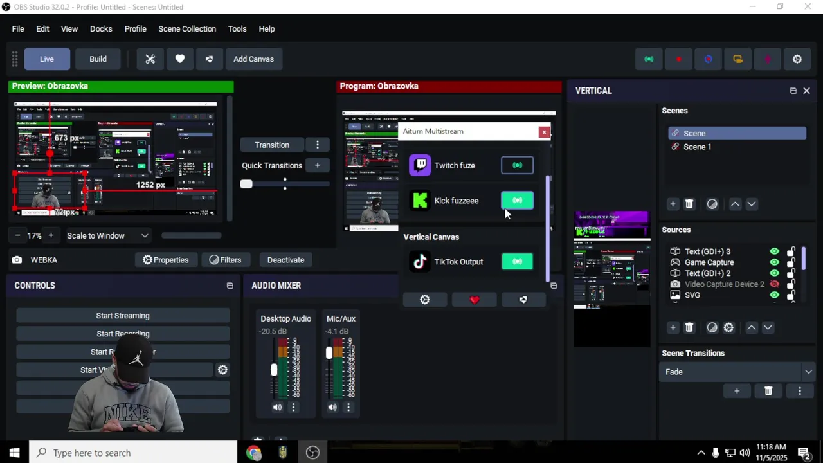Show hidden system tray icons
Image resolution: width=823 pixels, height=463 pixels.
[701, 453]
